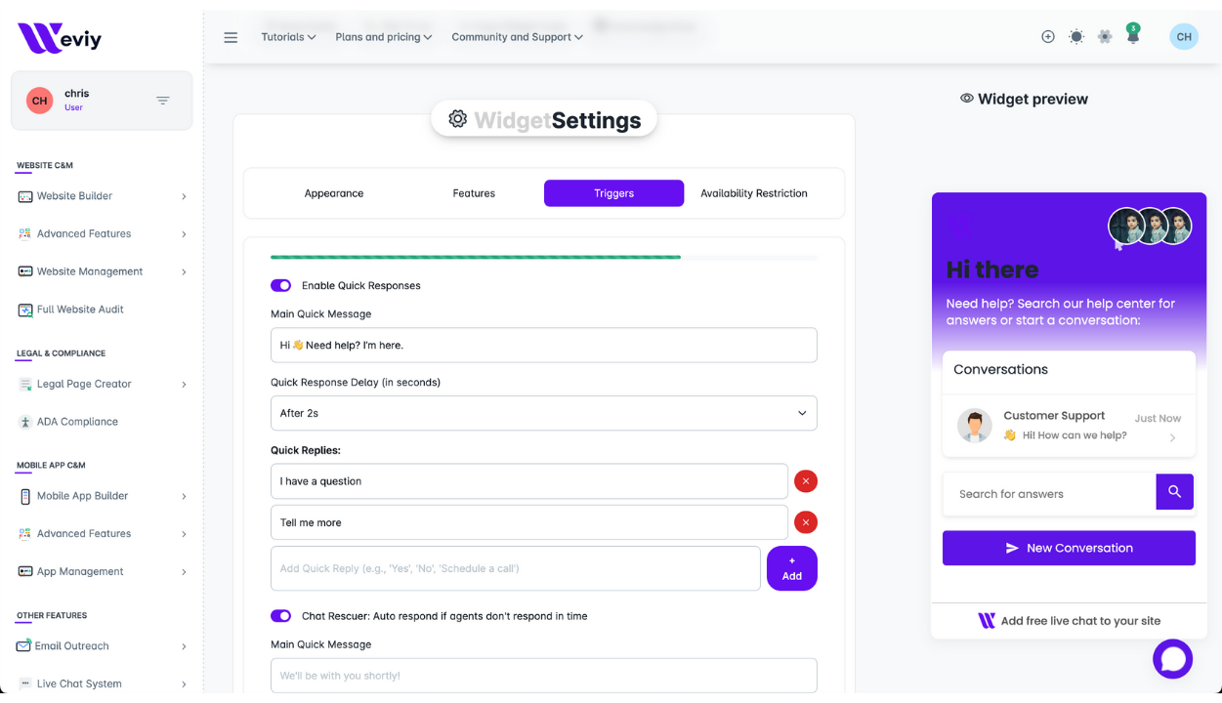Image resolution: width=1222 pixels, height=703 pixels.
Task: Open settings gear icon in header
Action: (x=1105, y=37)
